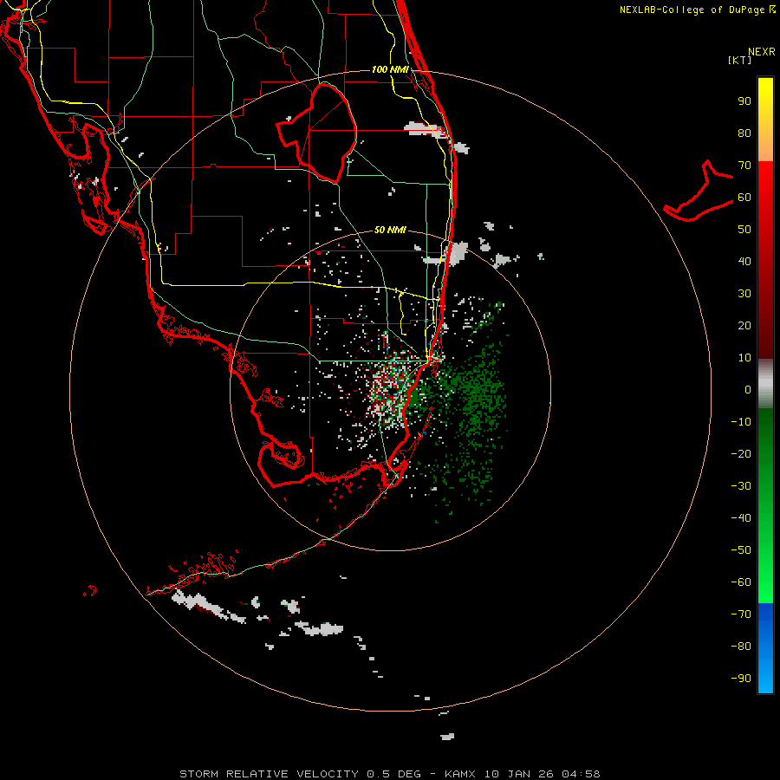
Task: Pick the gray zero-velocity segment of color scale
Action: point(765,384)
